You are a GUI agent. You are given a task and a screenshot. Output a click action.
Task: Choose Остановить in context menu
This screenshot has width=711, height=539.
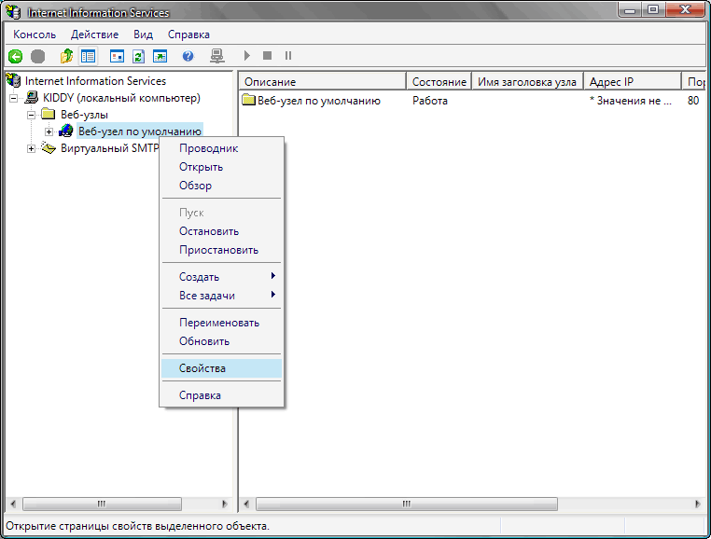click(222, 231)
